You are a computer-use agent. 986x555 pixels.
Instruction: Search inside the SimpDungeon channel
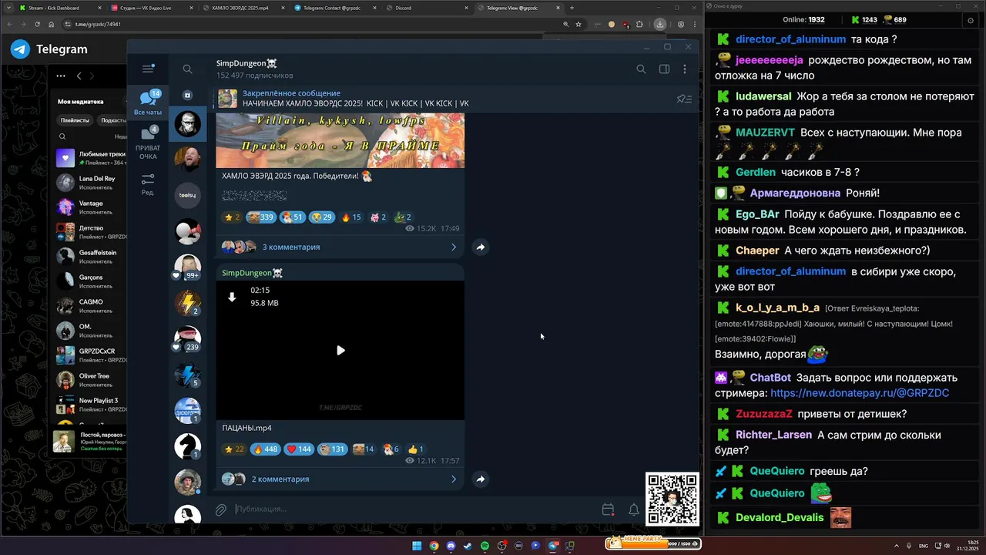[x=641, y=69]
